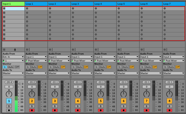
Task: Toggle track activator 3 on Loop 2
Action: tap(55, 101)
